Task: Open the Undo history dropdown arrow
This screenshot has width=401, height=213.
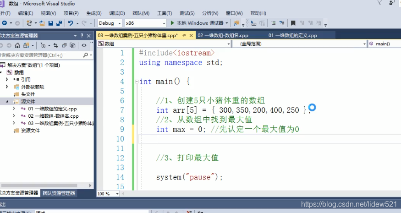Action: (77, 23)
